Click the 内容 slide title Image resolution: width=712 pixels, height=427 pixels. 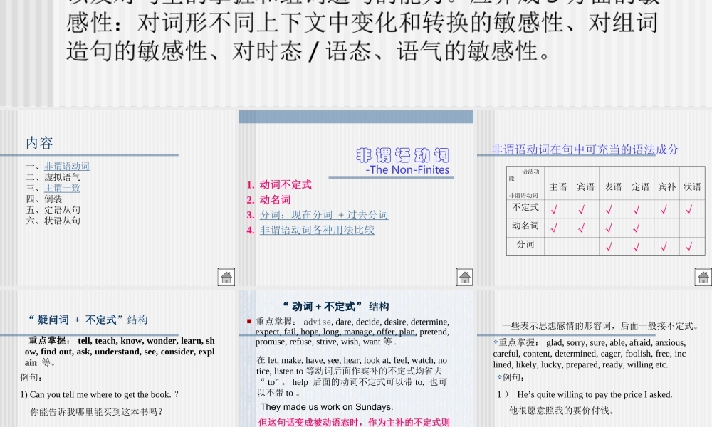[x=39, y=143]
